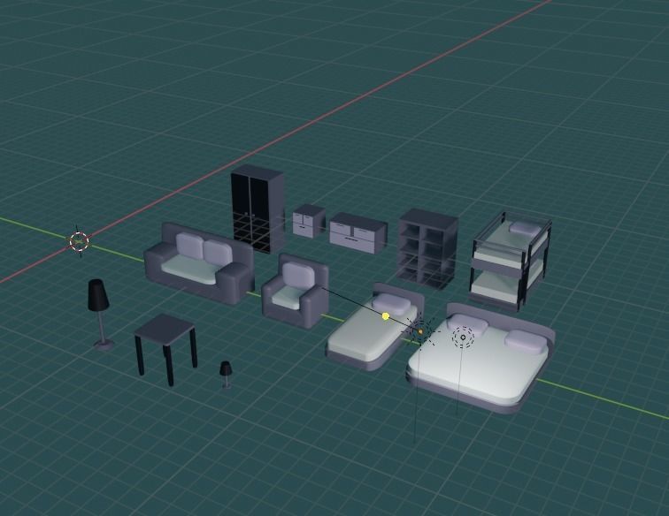Click the lamp gizmo over double bed

tap(463, 338)
